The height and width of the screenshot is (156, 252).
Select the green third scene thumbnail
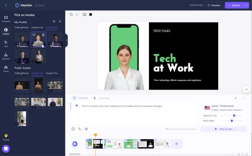click(131, 144)
